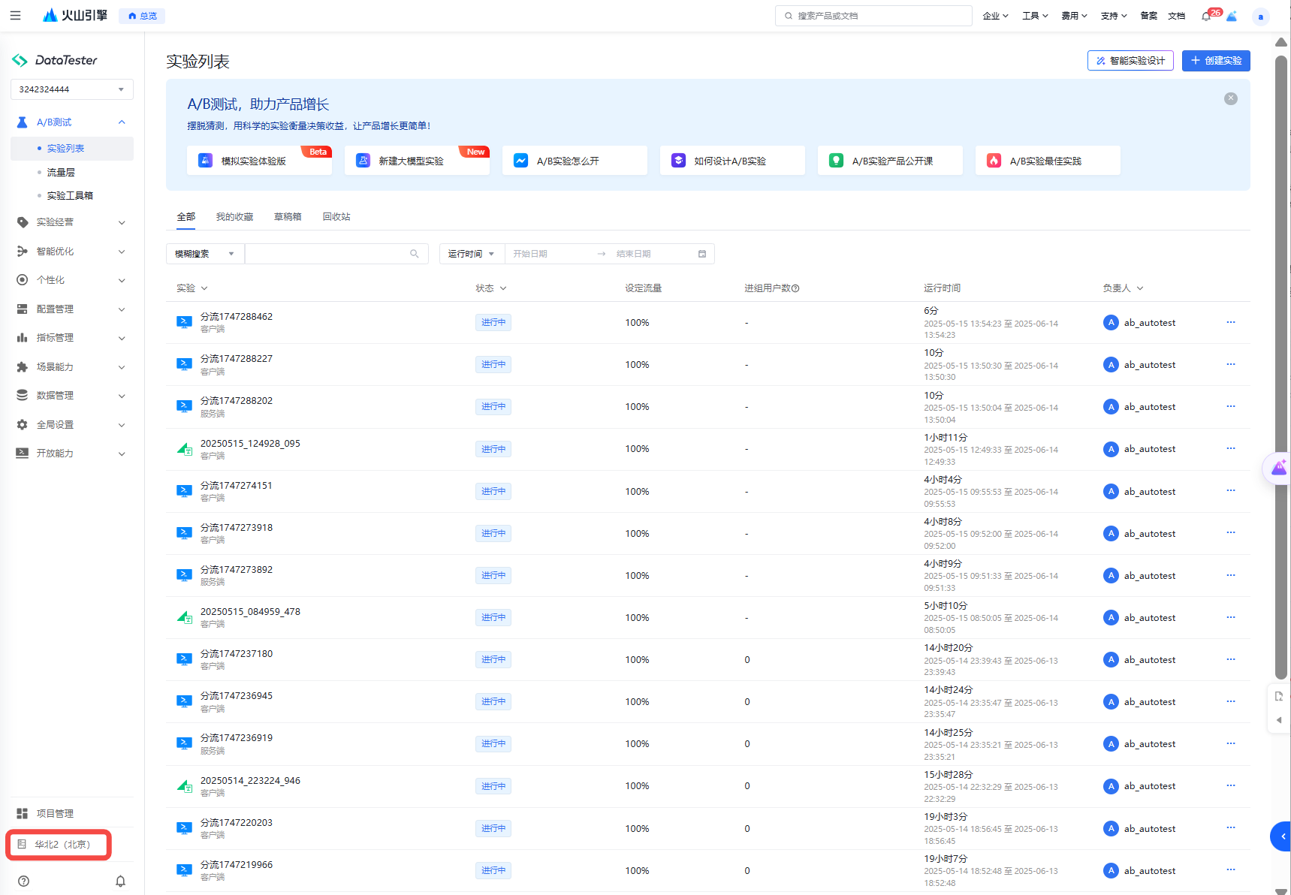The height and width of the screenshot is (895, 1291).
Task: Click the blue collapse arrow button at bottom right
Action: [x=1282, y=836]
